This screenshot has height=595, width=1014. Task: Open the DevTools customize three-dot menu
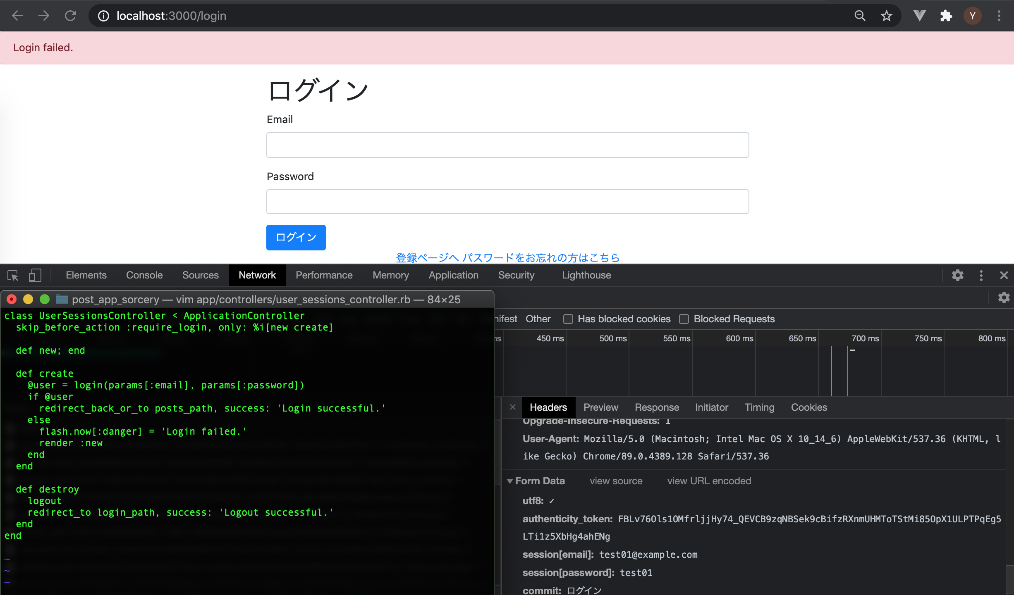(981, 275)
